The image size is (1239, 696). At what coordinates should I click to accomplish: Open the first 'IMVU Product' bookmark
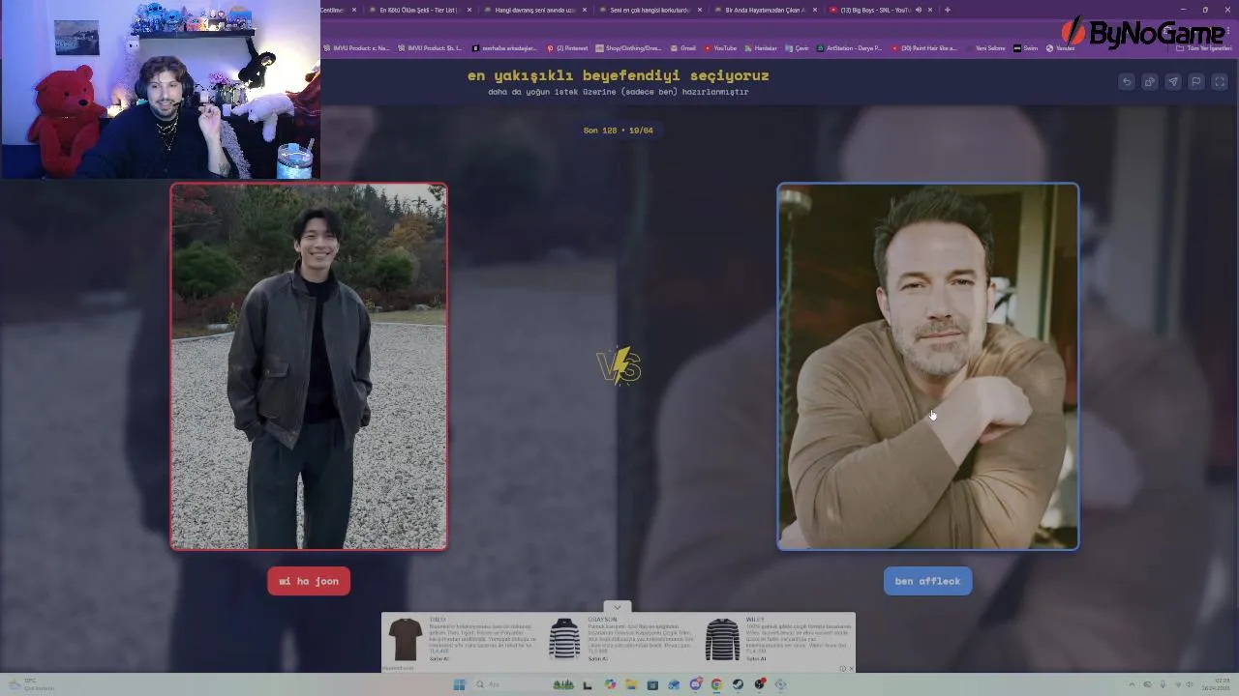[x=356, y=48]
